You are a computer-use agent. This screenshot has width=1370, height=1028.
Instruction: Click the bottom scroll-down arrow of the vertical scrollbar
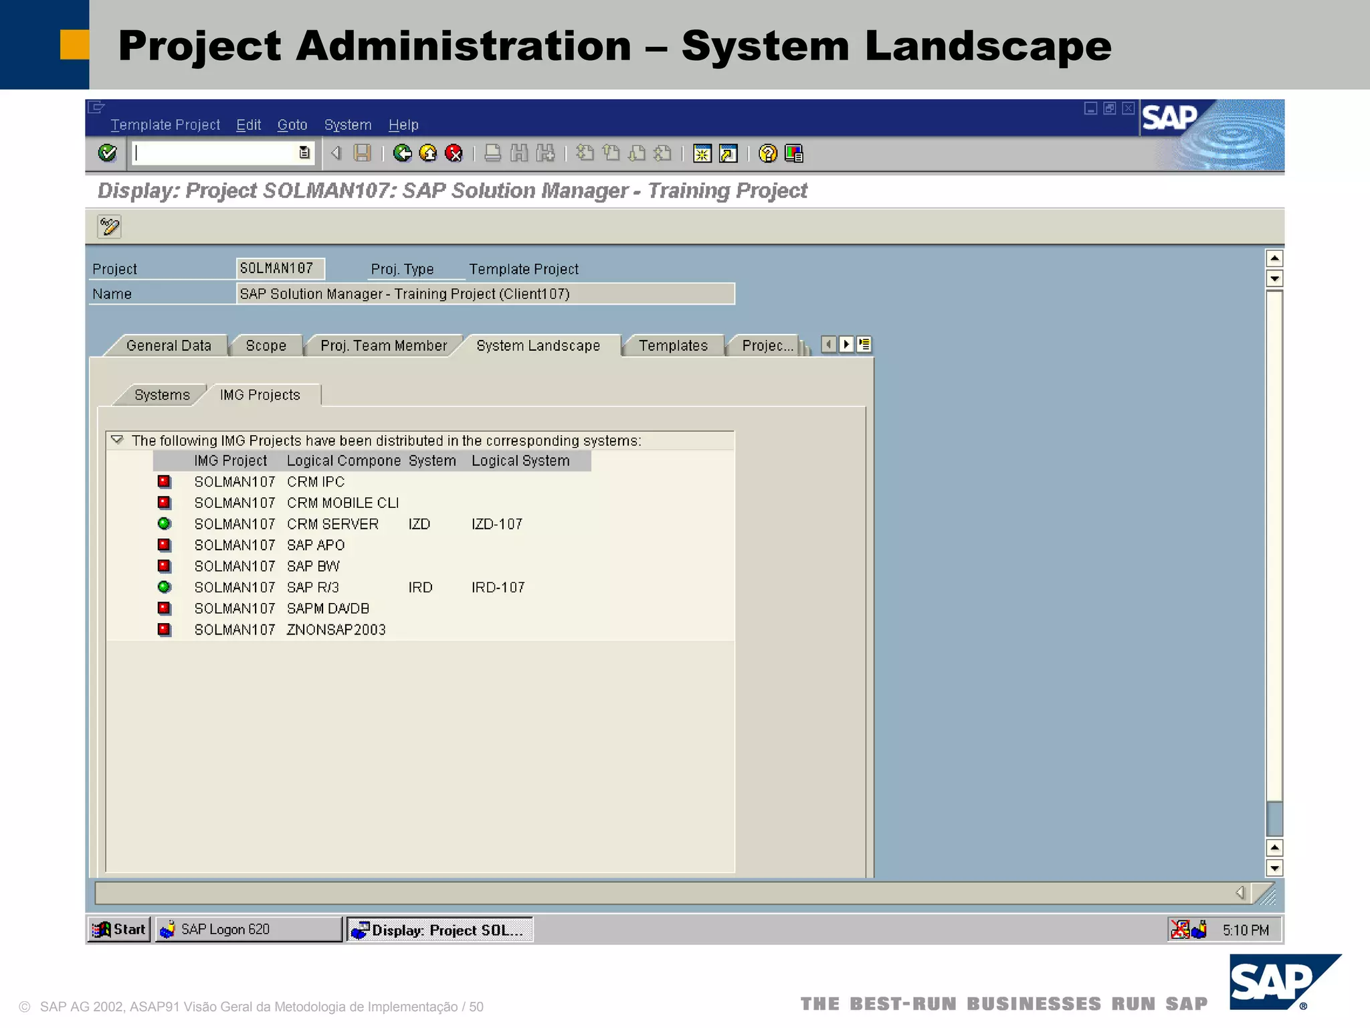[1274, 868]
